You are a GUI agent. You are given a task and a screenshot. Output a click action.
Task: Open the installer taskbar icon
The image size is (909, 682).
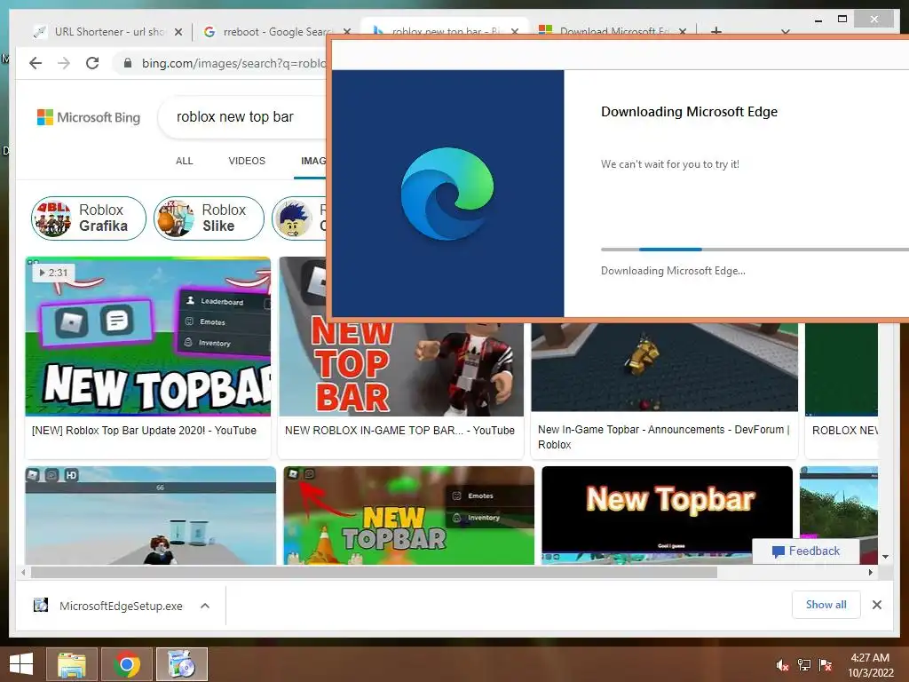pyautogui.click(x=181, y=664)
